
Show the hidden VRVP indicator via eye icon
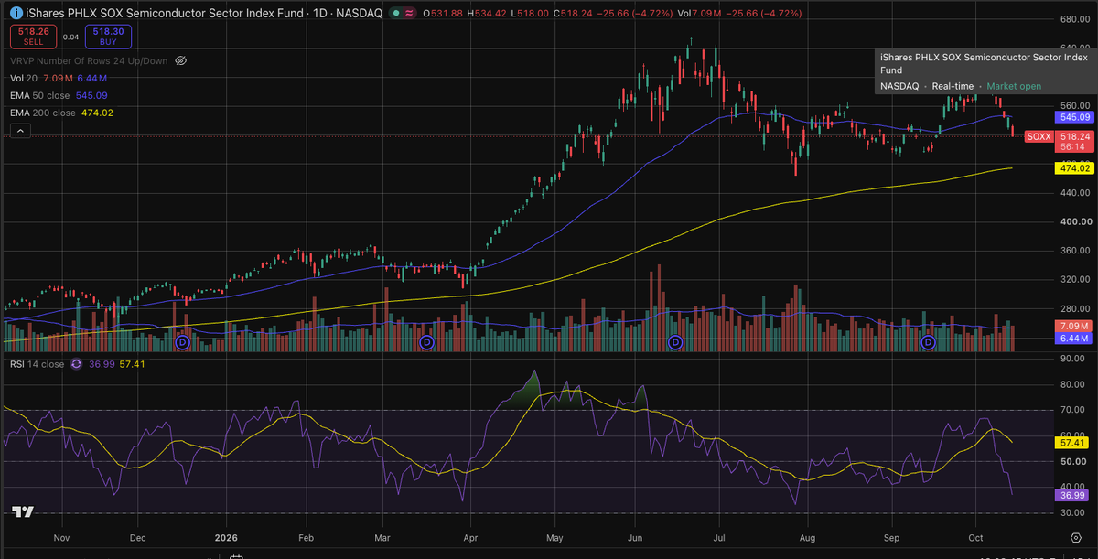pos(180,60)
